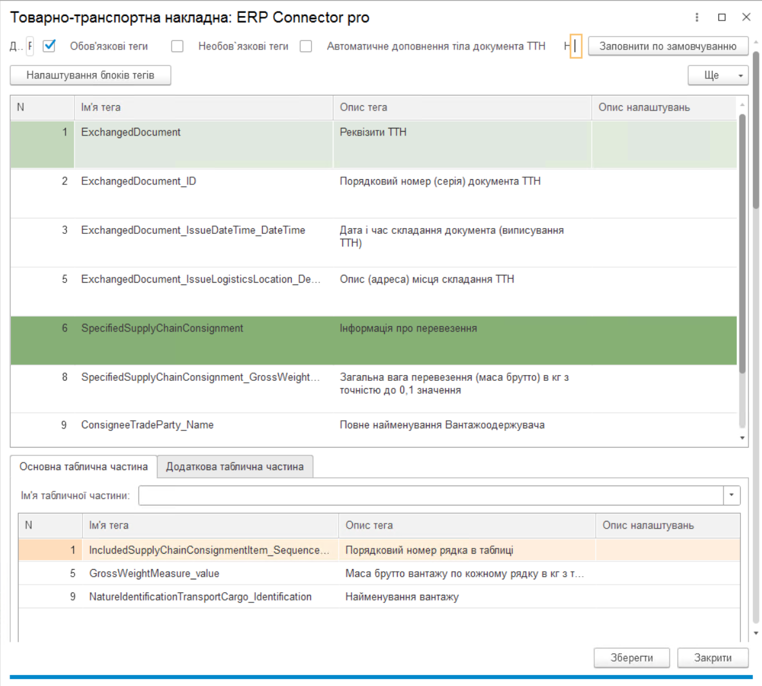
Task: Switch to Додаткова таблична частина tab
Action: coord(235,466)
